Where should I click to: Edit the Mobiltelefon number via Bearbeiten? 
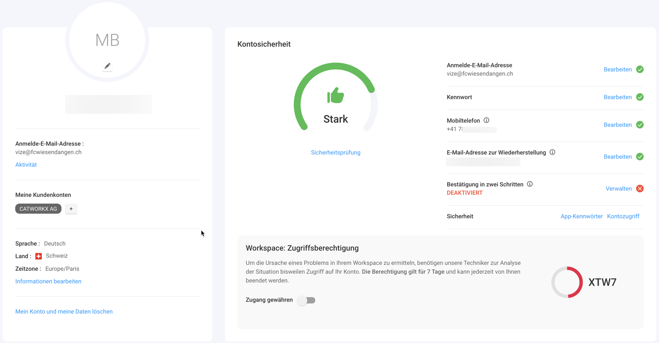point(617,125)
